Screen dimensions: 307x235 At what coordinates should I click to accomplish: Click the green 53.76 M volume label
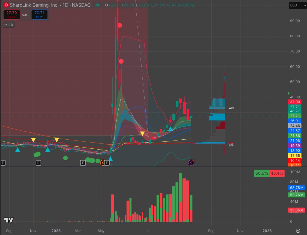[296, 195]
